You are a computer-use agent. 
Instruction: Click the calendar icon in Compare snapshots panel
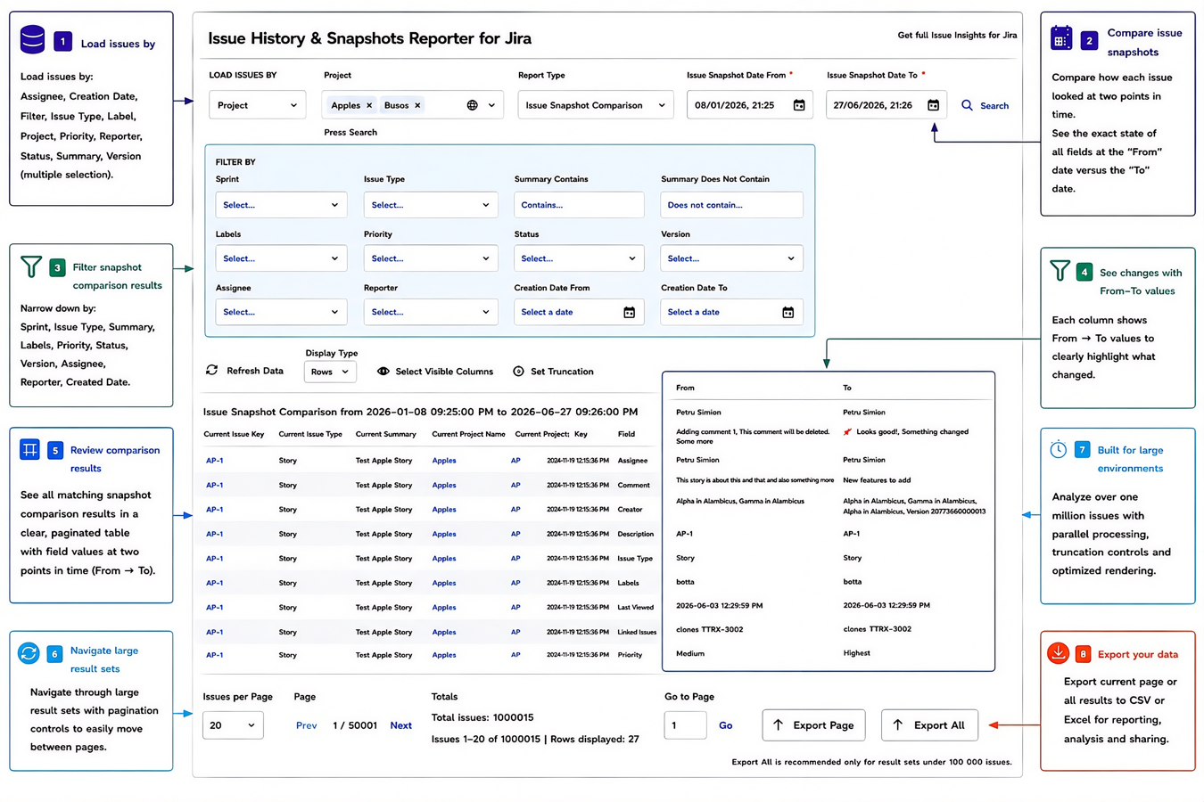1061,37
